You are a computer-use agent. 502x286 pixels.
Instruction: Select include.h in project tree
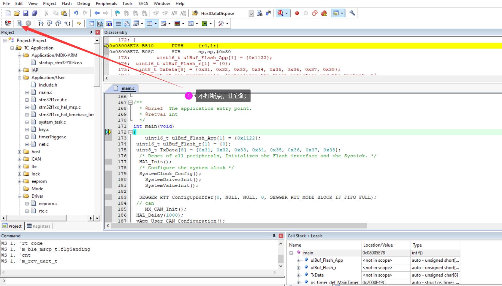click(48, 85)
